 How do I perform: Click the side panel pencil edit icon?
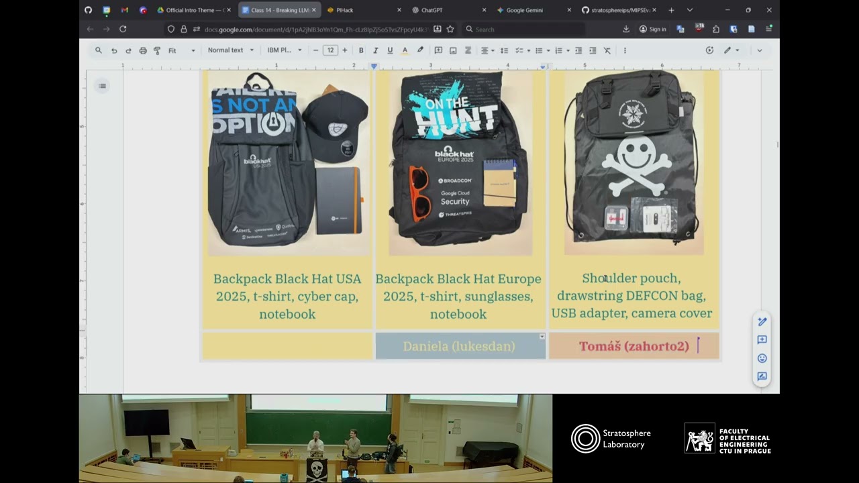tap(762, 322)
